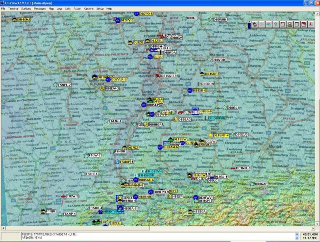Viewport: 320px width, 242px height.
Task: Open the Setup menu
Action: point(100,8)
